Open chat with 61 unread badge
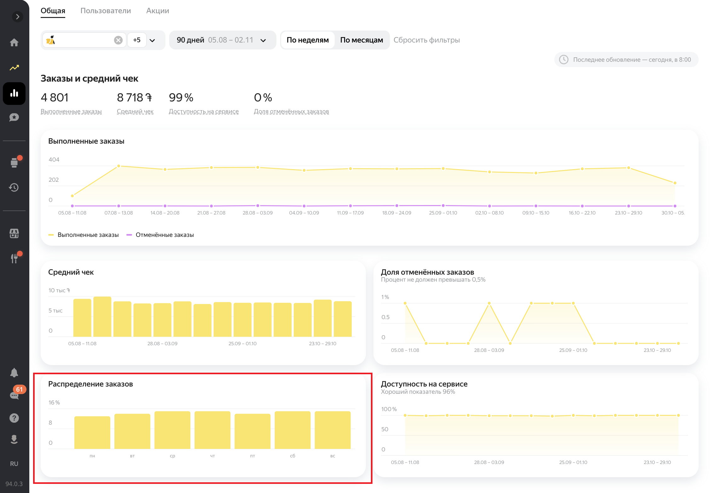Image resolution: width=727 pixels, height=493 pixels. [x=15, y=395]
